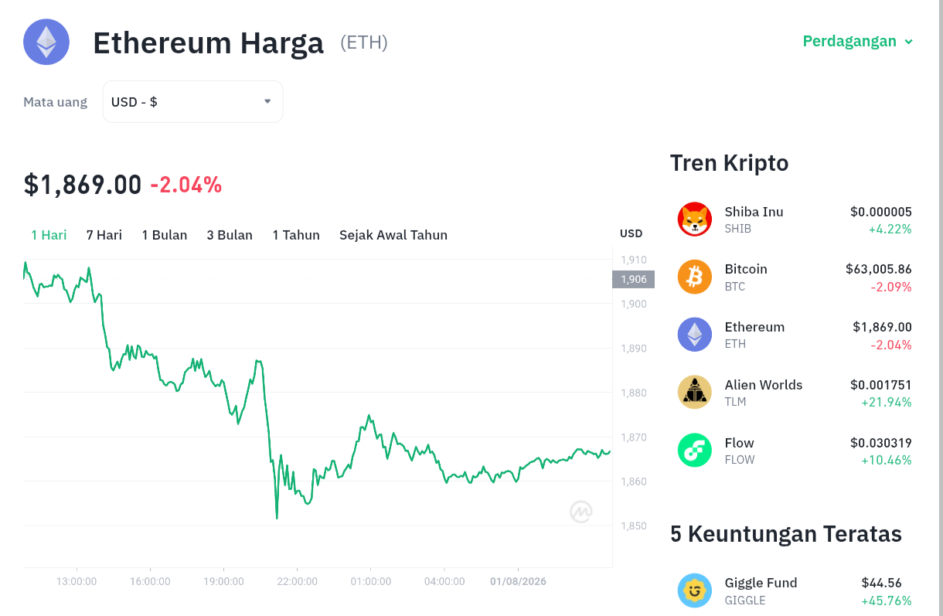Show the 3 Bulan price range
This screenshot has height=616, width=943.
(x=230, y=235)
